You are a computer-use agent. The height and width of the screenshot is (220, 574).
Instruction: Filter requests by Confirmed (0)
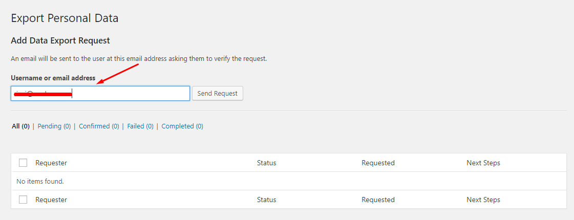[x=99, y=126]
